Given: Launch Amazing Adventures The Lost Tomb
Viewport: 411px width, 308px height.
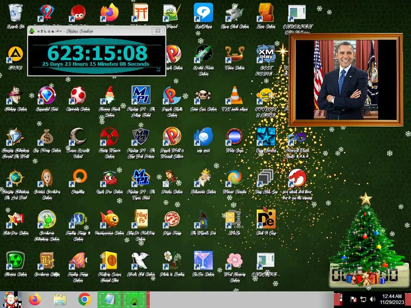Looking at the screenshot, I should (16, 178).
